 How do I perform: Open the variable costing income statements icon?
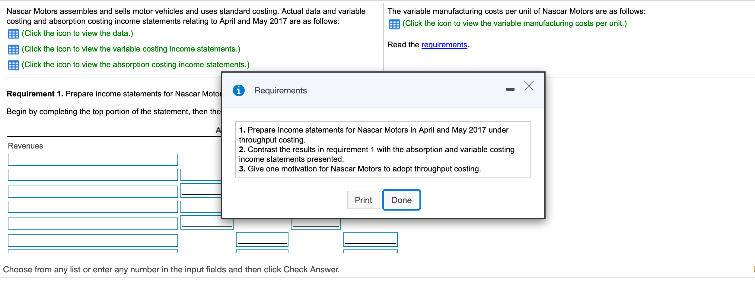tap(13, 49)
